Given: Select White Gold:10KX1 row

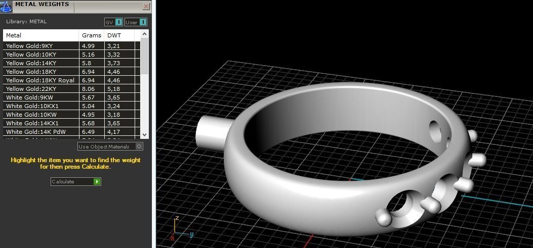Looking at the screenshot, I should tap(71, 106).
